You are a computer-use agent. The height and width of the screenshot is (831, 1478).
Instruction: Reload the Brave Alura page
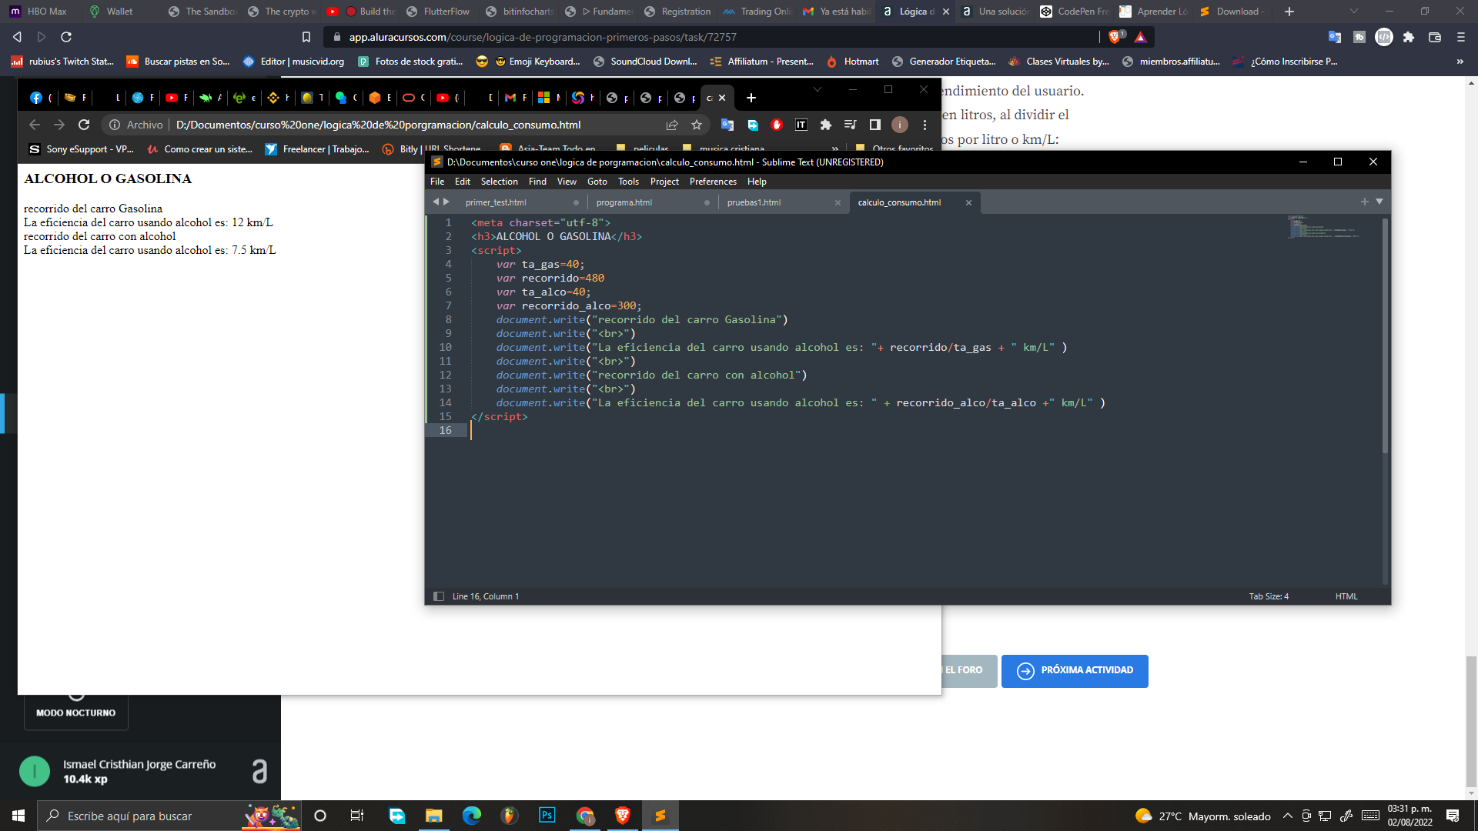coord(66,37)
